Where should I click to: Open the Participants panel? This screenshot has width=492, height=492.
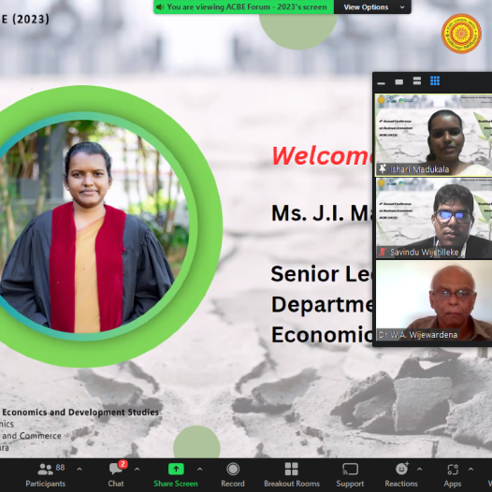tap(46, 475)
